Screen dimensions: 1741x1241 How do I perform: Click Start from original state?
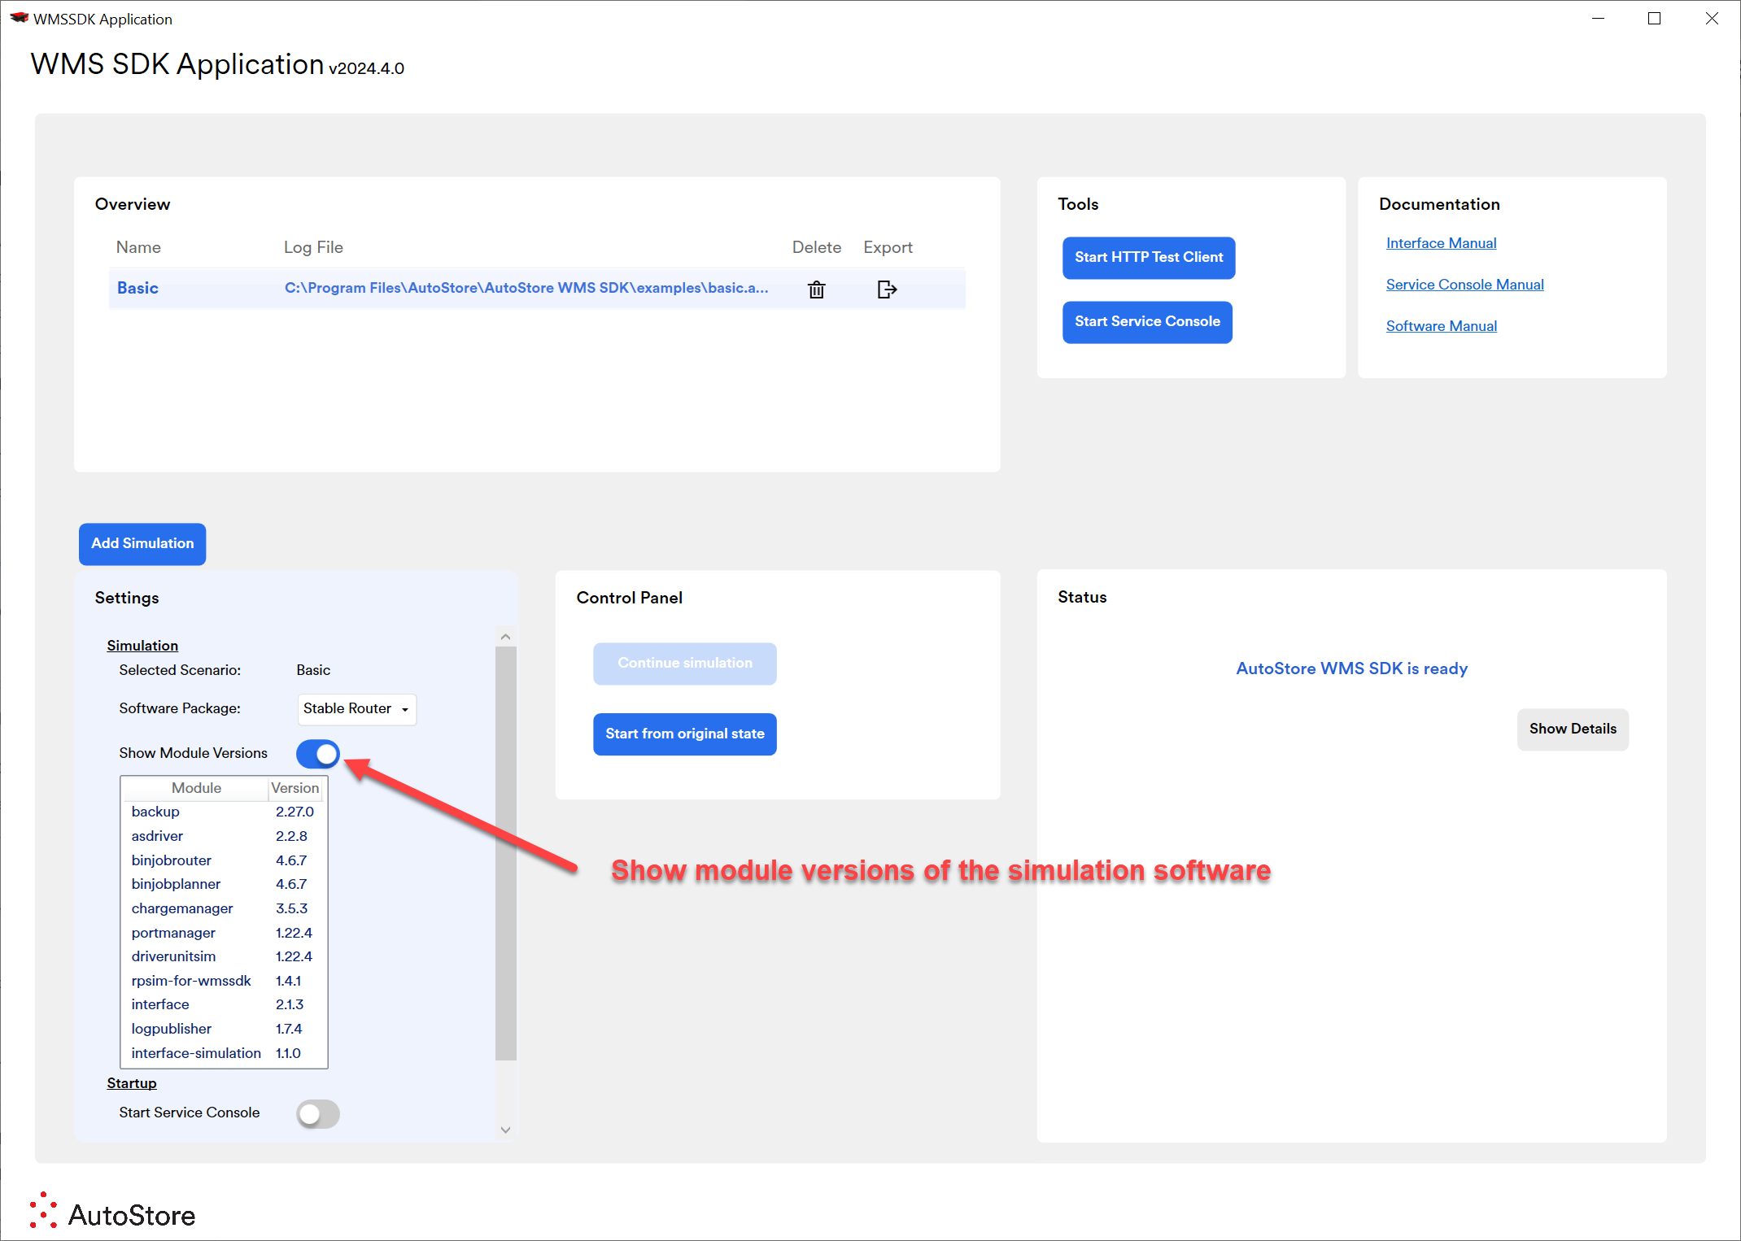point(685,734)
